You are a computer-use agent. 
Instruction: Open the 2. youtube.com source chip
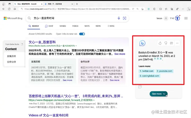164,71
